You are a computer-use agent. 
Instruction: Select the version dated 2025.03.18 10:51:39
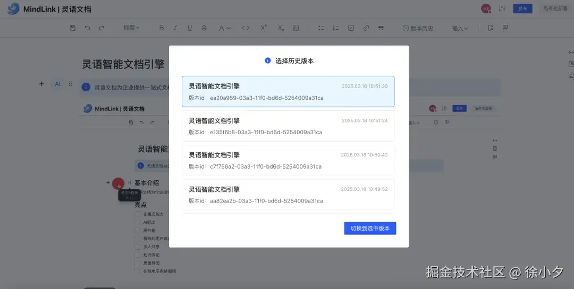coord(288,91)
